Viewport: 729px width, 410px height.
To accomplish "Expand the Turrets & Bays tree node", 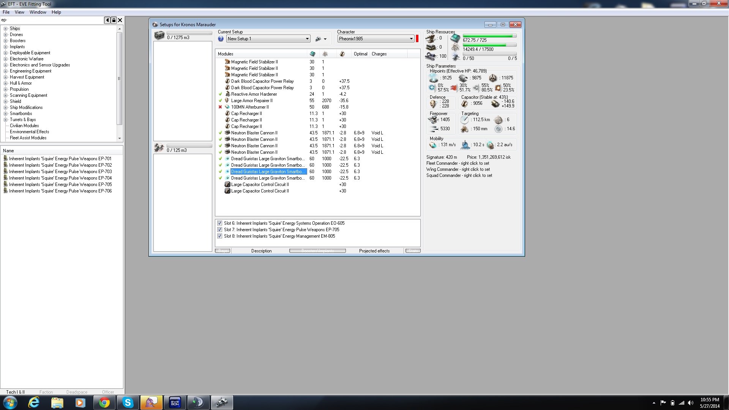I will click(x=6, y=120).
